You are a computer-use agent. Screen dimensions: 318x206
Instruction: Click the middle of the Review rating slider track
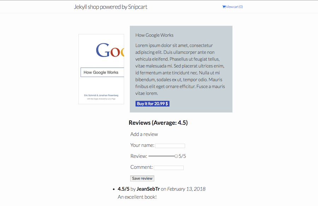point(163,156)
